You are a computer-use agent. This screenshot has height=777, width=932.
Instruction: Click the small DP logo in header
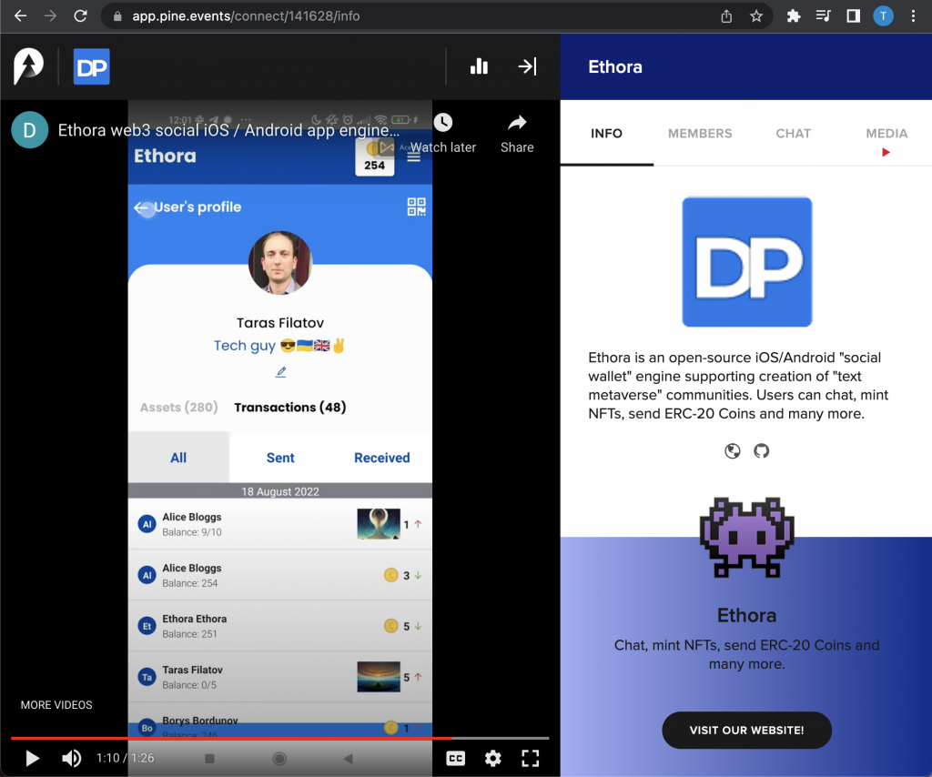click(x=92, y=66)
